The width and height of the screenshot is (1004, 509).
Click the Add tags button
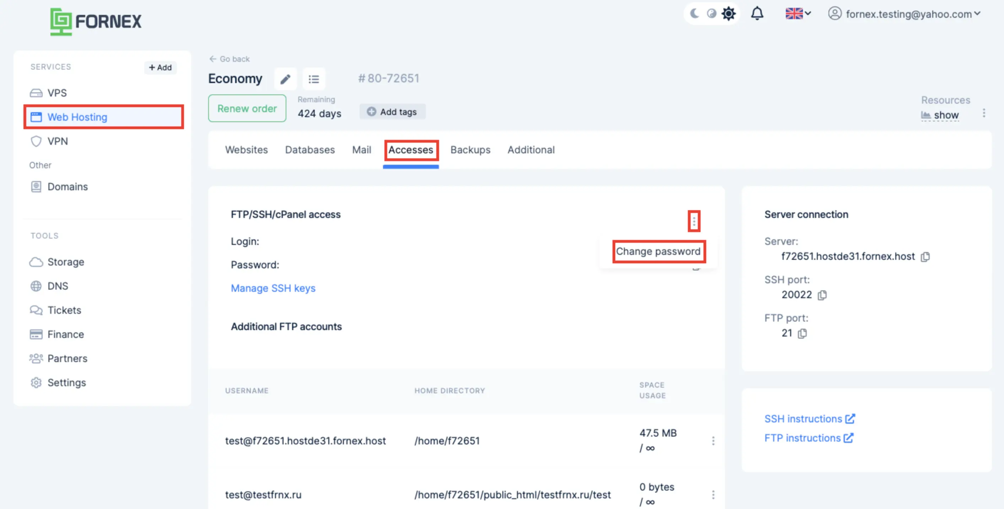click(x=392, y=112)
